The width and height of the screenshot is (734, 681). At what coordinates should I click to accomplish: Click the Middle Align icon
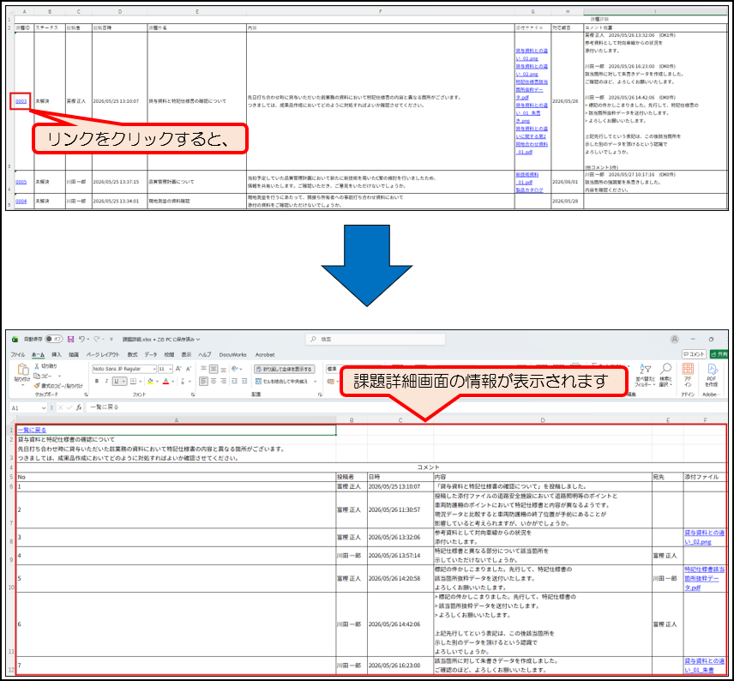click(x=214, y=369)
